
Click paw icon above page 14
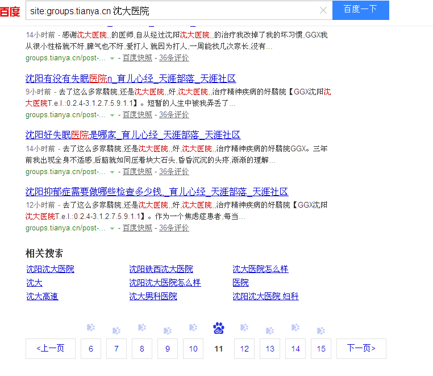tap(295, 327)
